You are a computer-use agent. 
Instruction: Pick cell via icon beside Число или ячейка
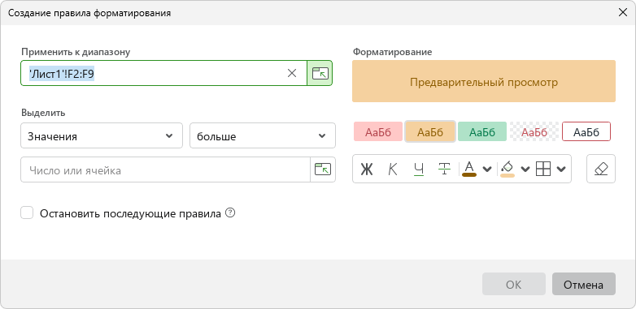coord(323,170)
